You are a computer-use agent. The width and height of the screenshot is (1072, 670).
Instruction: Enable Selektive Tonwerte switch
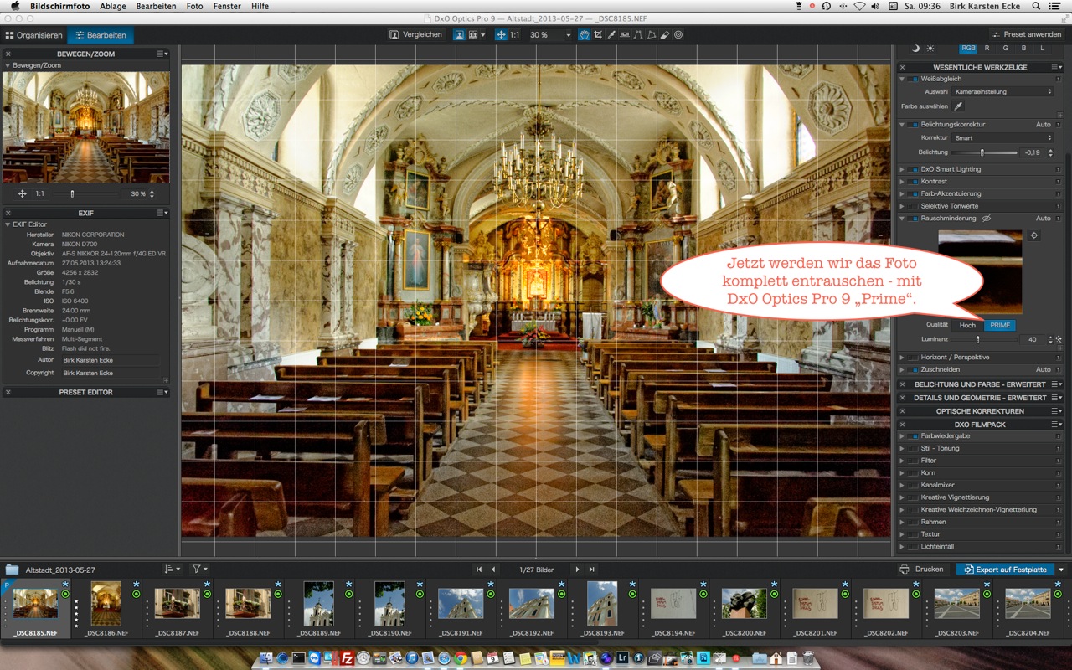912,206
